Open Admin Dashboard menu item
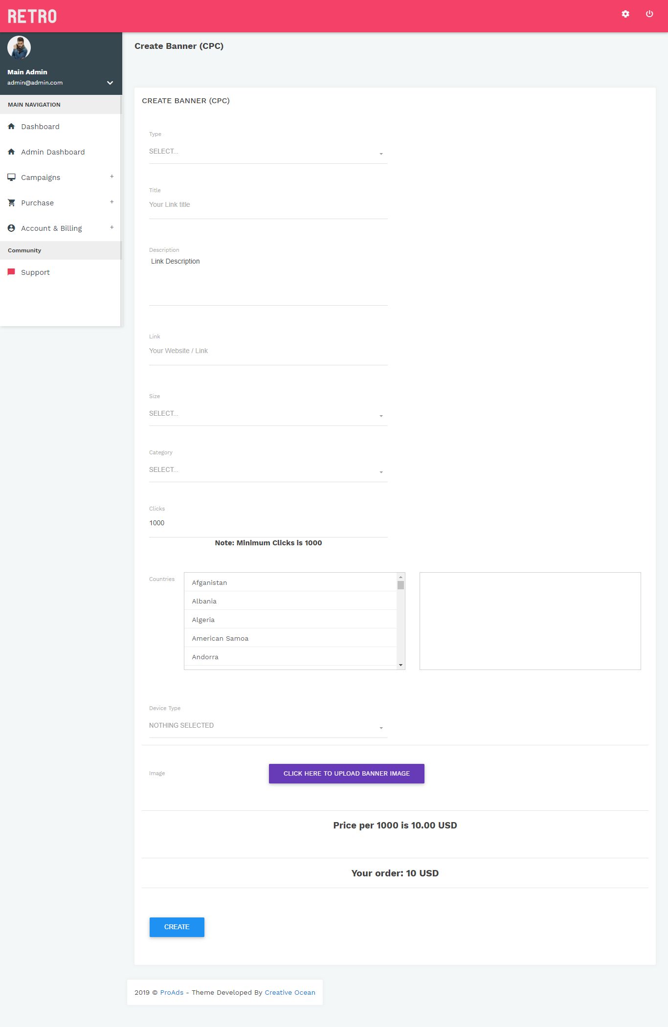The height and width of the screenshot is (1027, 668). pyautogui.click(x=53, y=152)
